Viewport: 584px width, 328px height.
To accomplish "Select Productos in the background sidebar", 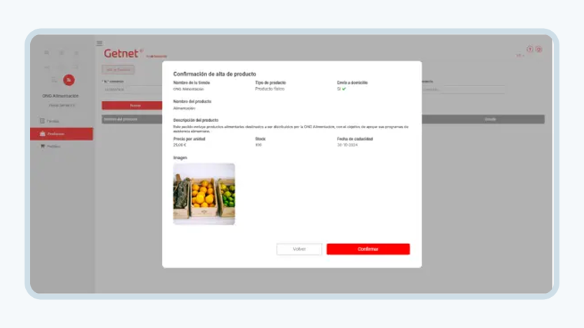I will coord(62,134).
